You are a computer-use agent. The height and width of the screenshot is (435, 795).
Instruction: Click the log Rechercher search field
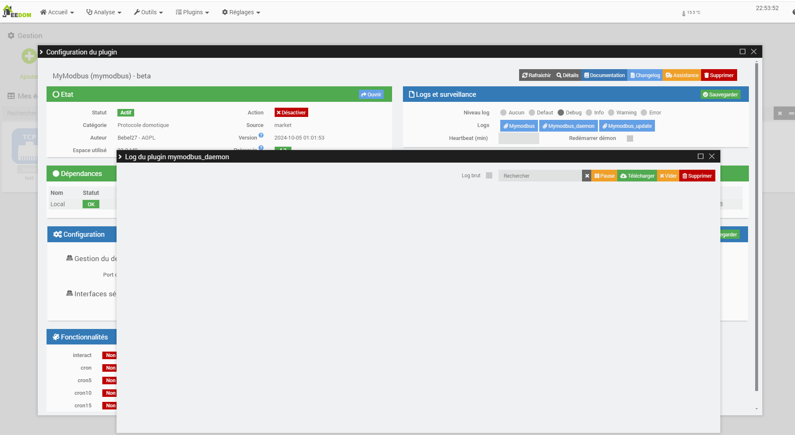point(540,176)
